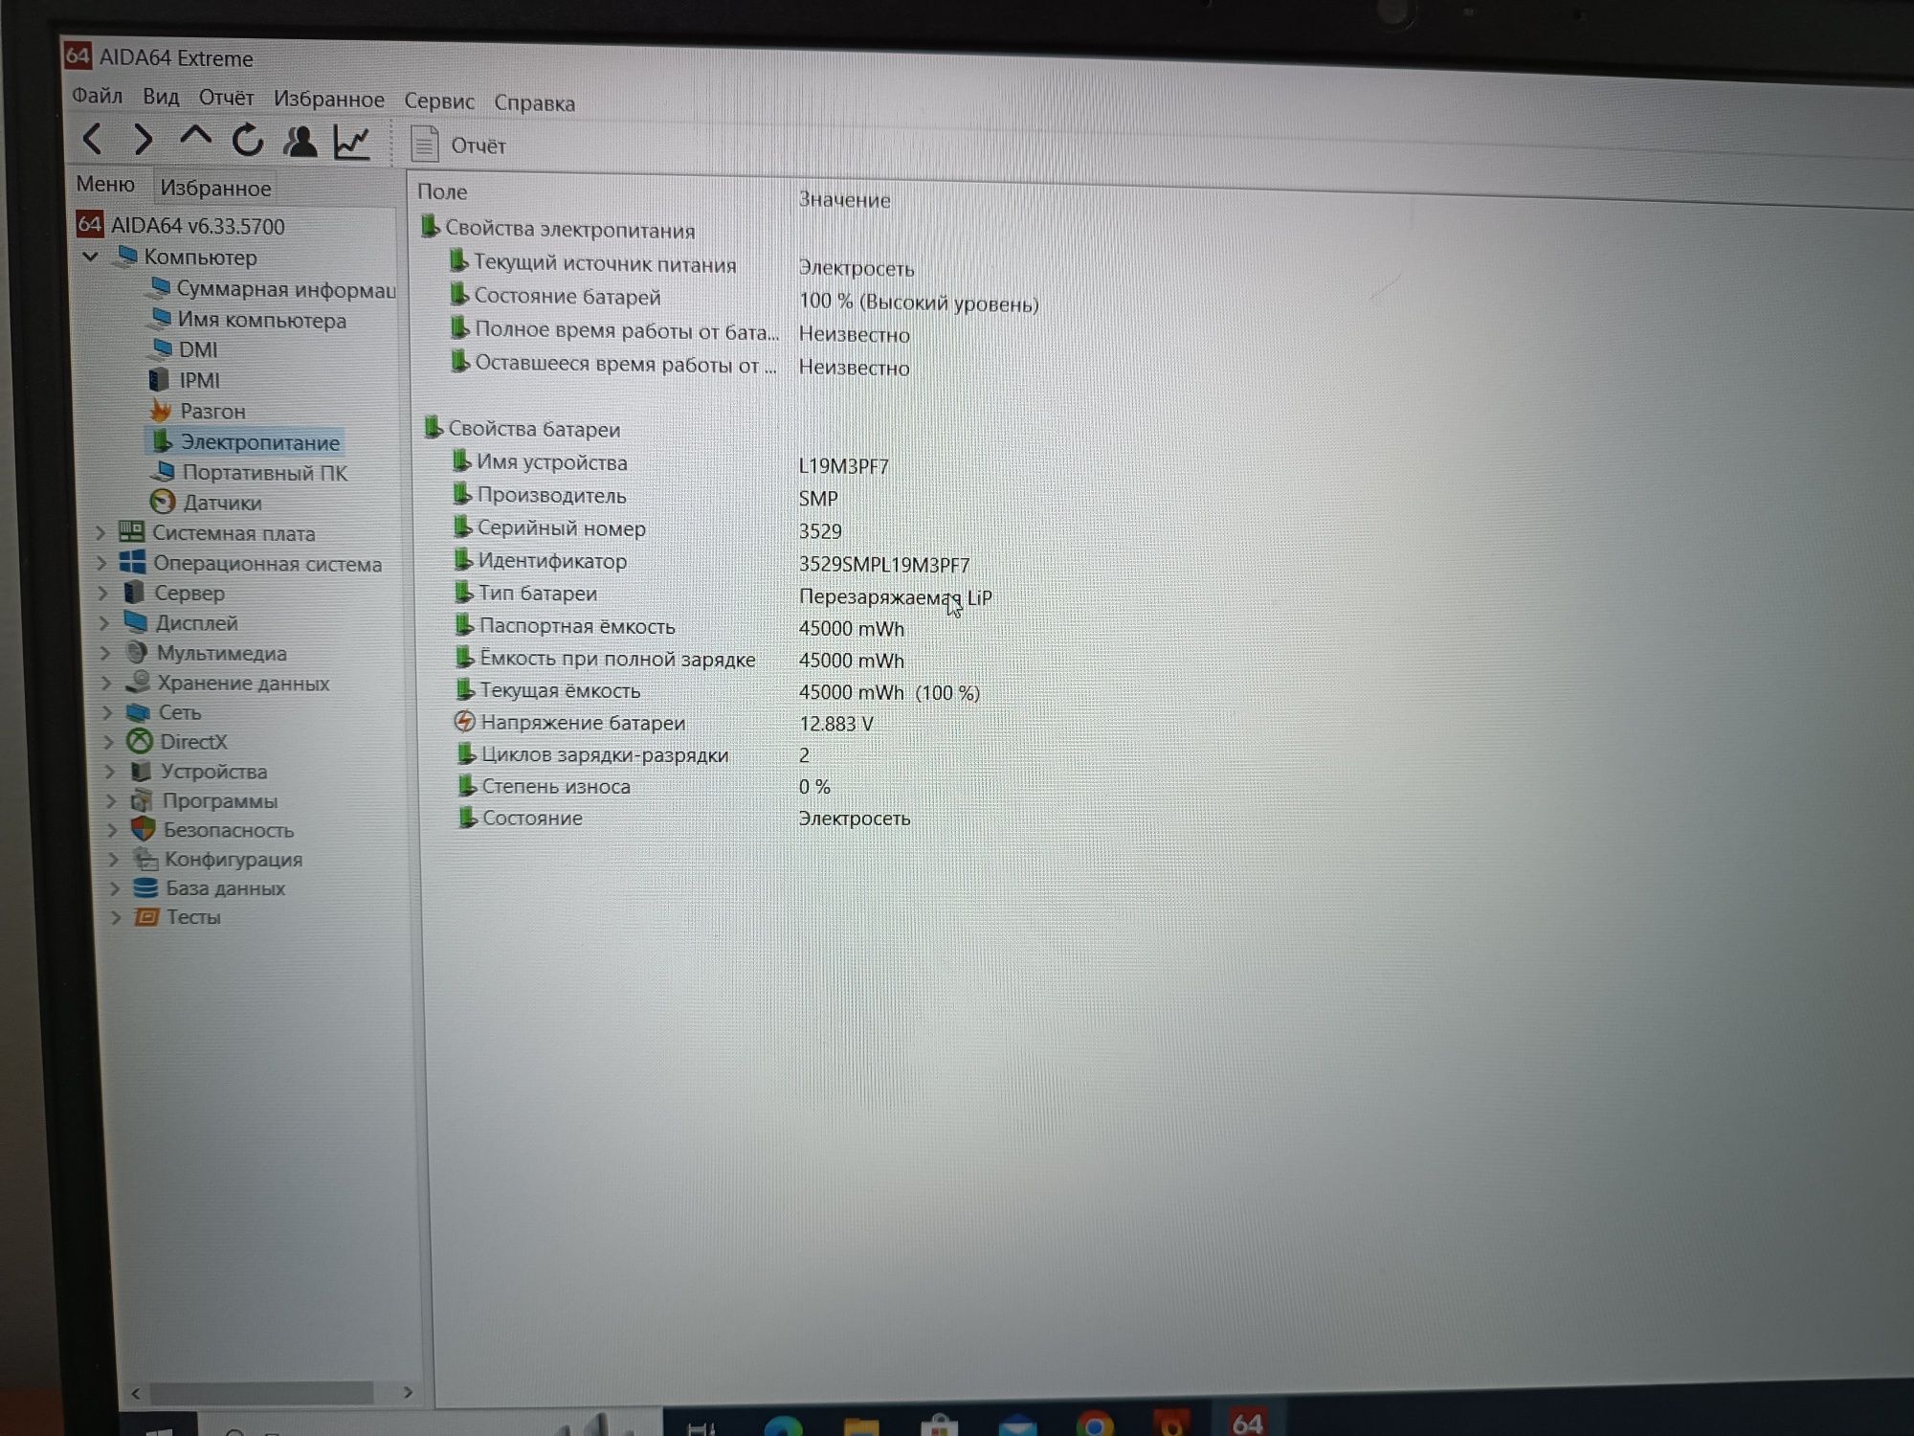Viewport: 1914px width, 1436px height.
Task: Select the Серийный номер row
Action: point(647,528)
